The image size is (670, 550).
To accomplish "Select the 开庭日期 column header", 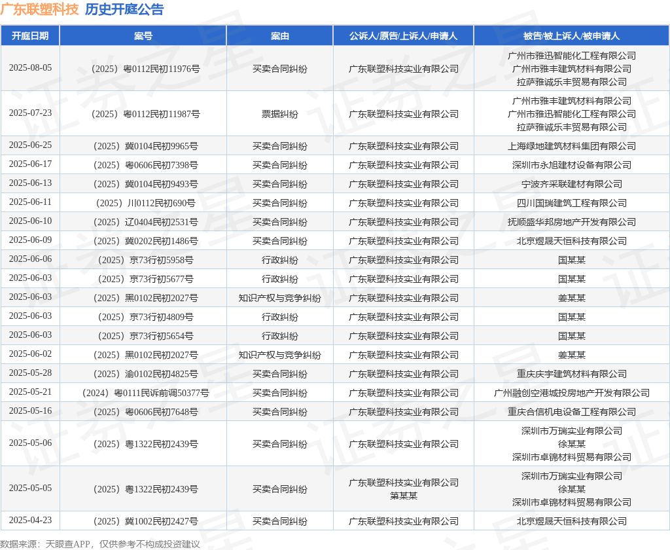I will [30, 36].
